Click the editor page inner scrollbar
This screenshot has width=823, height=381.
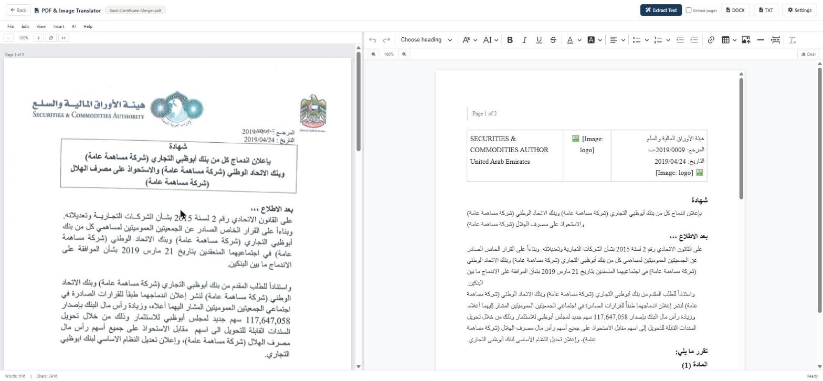741,139
